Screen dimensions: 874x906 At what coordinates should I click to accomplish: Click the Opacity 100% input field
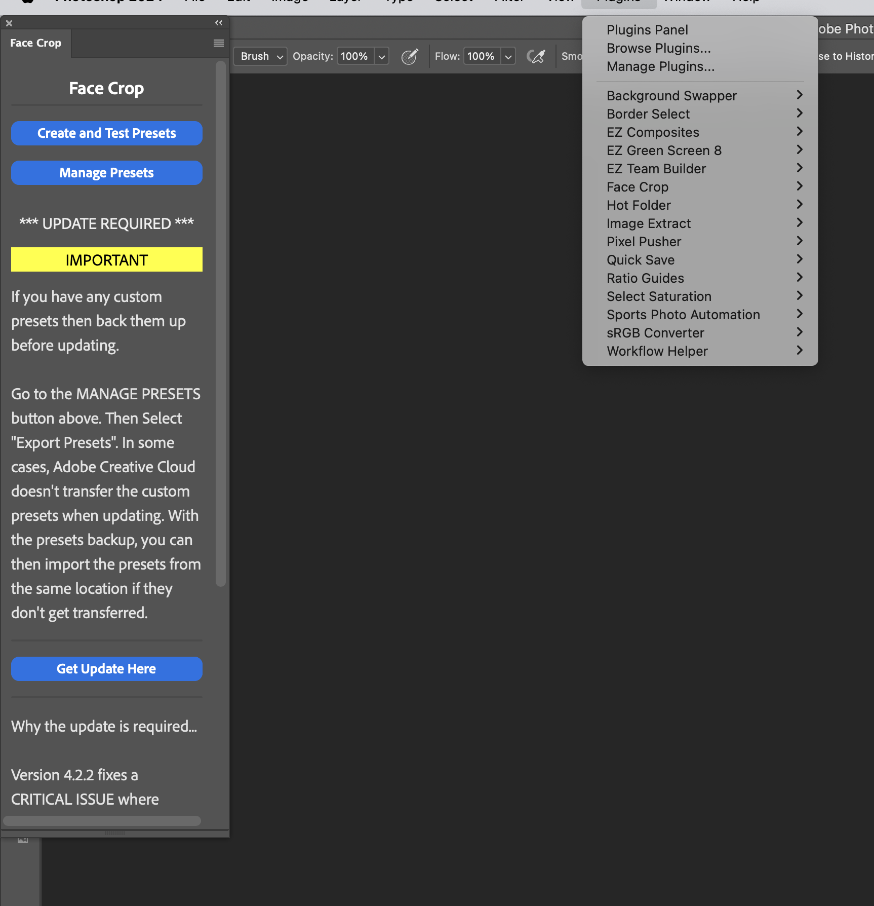[x=356, y=56]
